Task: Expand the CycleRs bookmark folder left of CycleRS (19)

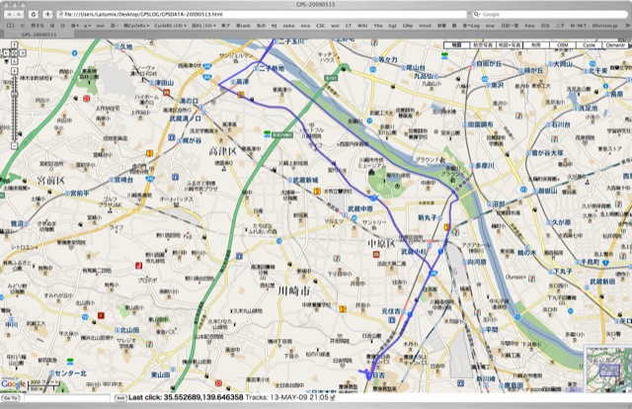Action: pos(136,26)
